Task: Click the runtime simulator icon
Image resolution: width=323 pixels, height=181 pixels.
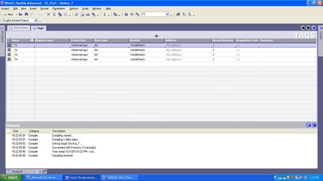Action: coord(94,15)
